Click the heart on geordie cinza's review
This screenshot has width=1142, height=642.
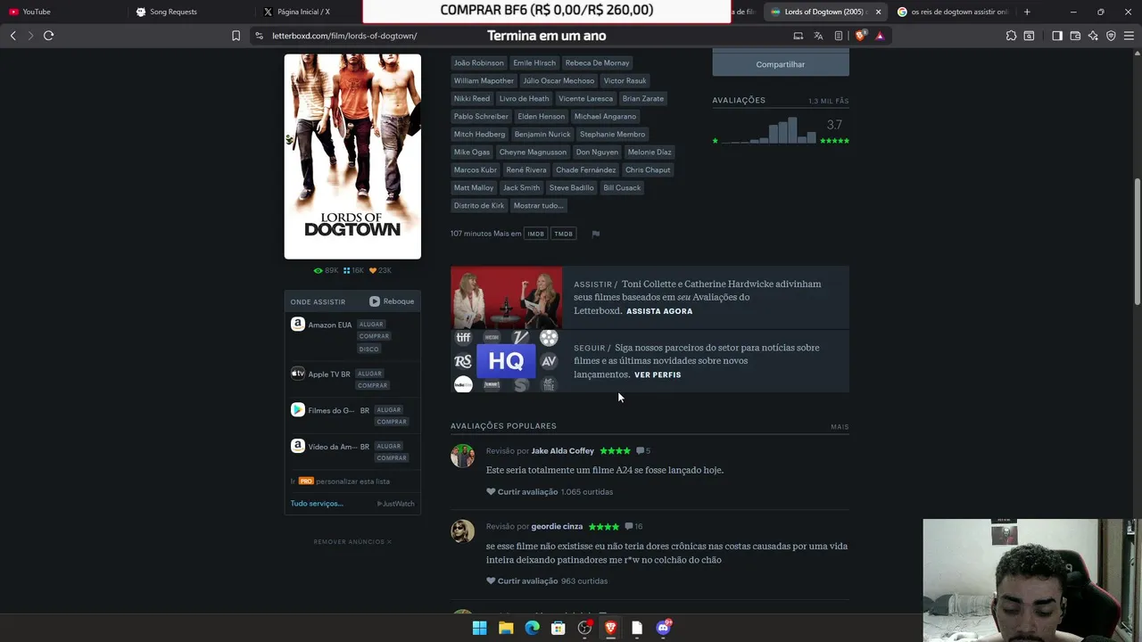pos(491,580)
